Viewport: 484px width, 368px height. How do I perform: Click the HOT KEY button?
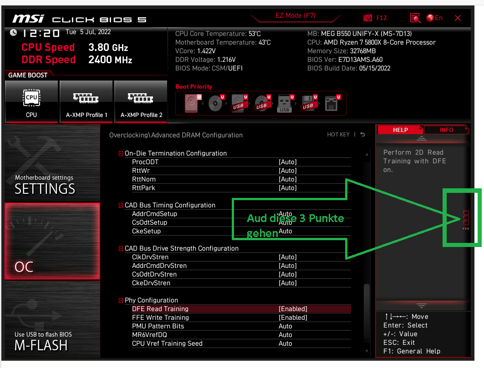click(x=338, y=135)
